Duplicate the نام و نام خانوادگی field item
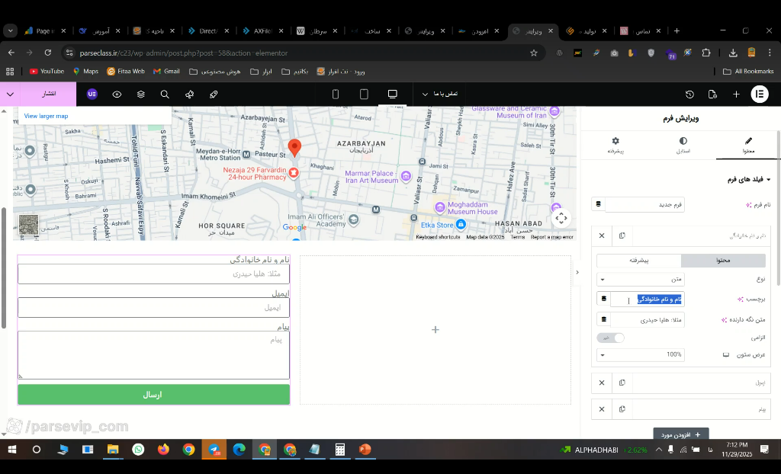Screen dimensions: 781x474 pyautogui.click(x=622, y=235)
